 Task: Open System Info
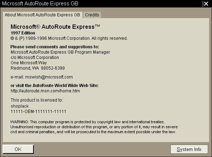tap(189, 149)
